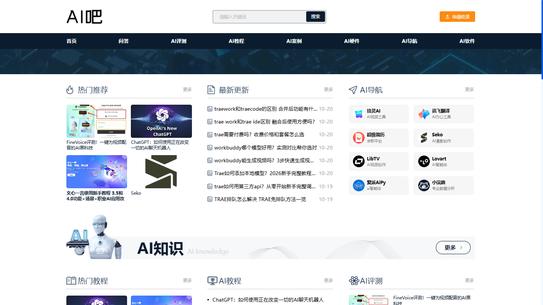543x305 pixels.
Task: Open article "TRAE排队怎么解决 TRAE免排队方法一览"
Action: 260,199
